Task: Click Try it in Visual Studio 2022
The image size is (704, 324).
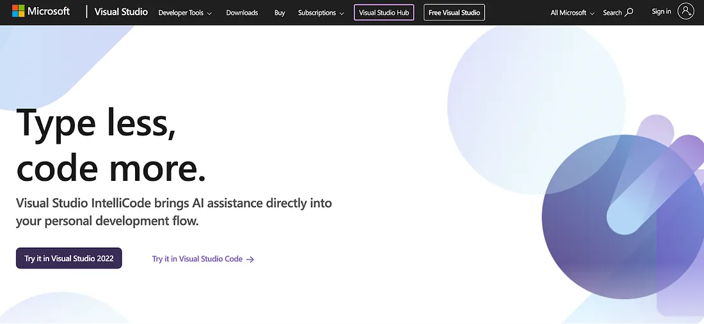Action: 68,258
